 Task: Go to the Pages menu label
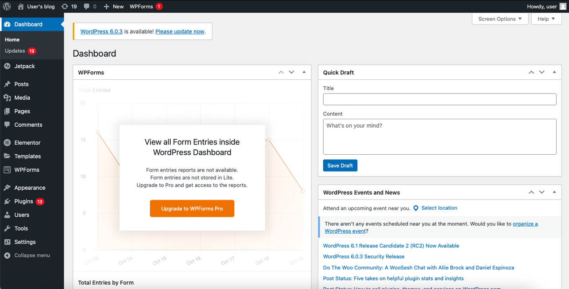point(22,111)
